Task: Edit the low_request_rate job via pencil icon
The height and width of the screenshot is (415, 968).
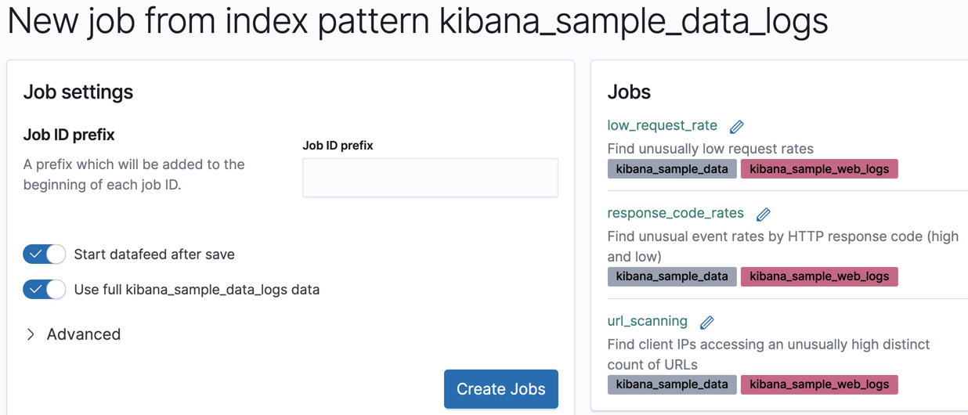Action: tap(736, 127)
